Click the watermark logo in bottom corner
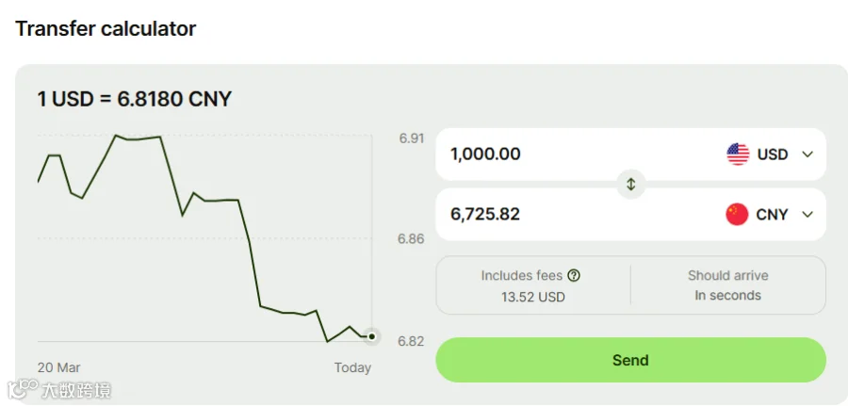The width and height of the screenshot is (848, 406). point(60,389)
